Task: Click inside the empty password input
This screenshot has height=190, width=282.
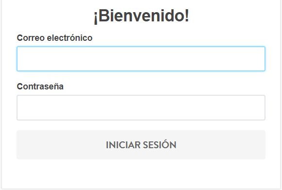Action: (141, 107)
